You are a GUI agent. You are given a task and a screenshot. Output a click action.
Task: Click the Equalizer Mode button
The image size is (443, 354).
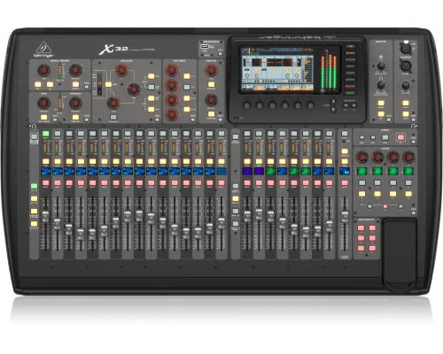[108, 84]
